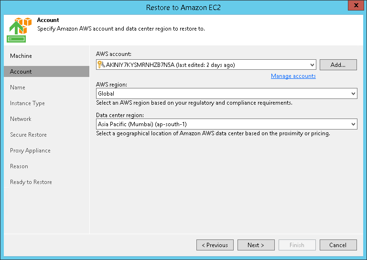
Task: Click the Add... account button
Action: click(338, 65)
